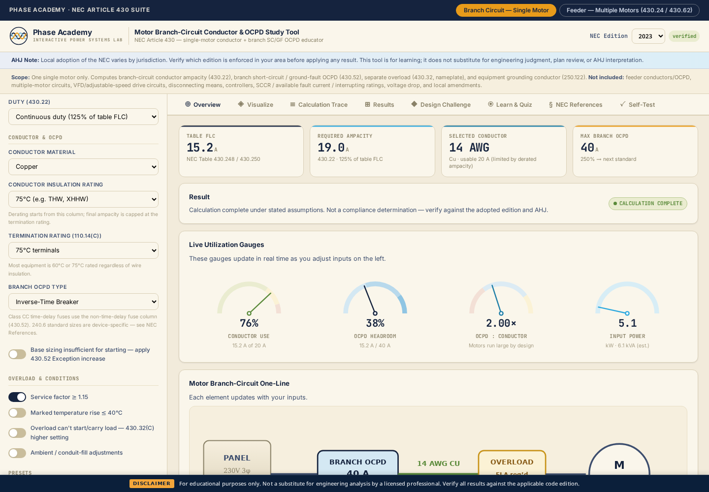Toggle Service factor ≥ 1.15 switch
Image resolution: width=709 pixels, height=492 pixels.
[x=17, y=397]
